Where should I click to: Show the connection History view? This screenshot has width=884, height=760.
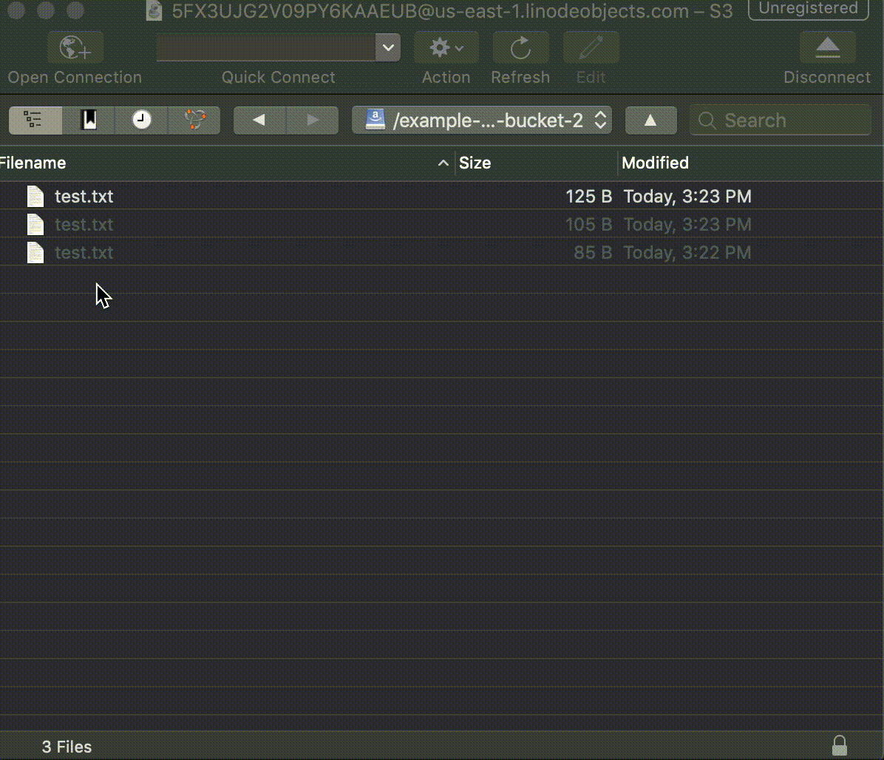coord(142,120)
